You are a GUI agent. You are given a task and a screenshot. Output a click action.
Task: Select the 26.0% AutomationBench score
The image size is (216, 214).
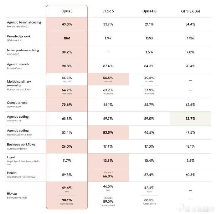[x=67, y=146]
